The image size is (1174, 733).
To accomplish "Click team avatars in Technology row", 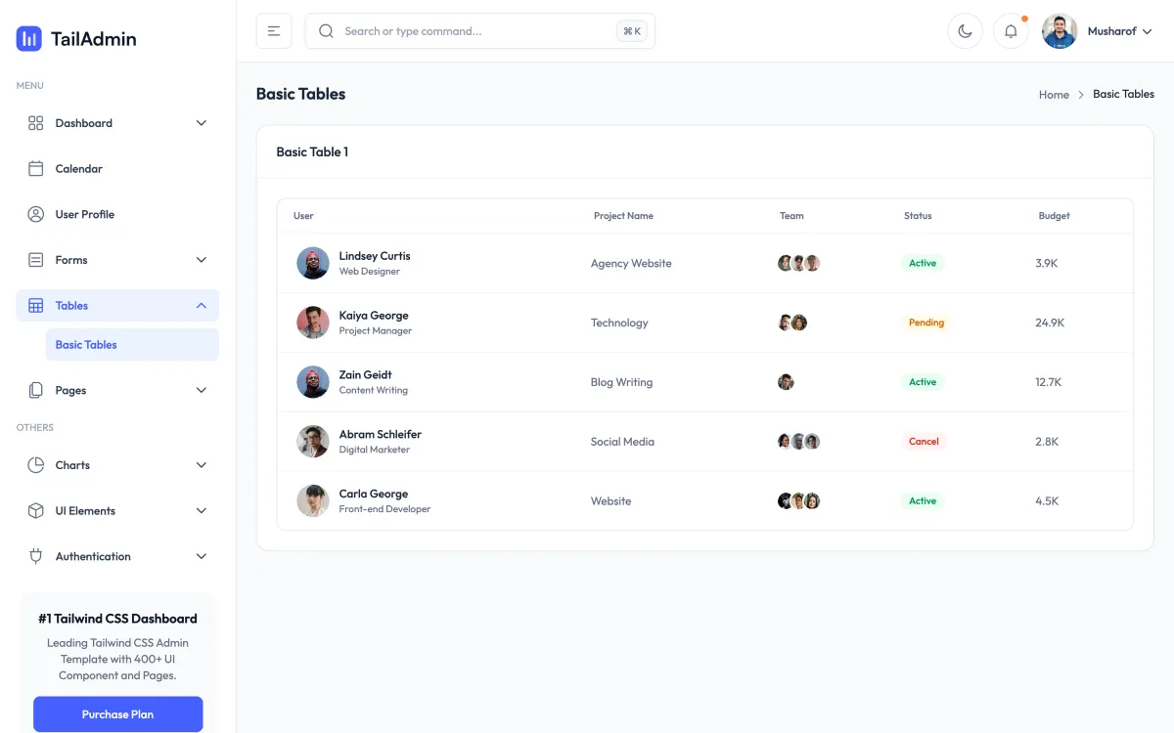I will tap(792, 323).
